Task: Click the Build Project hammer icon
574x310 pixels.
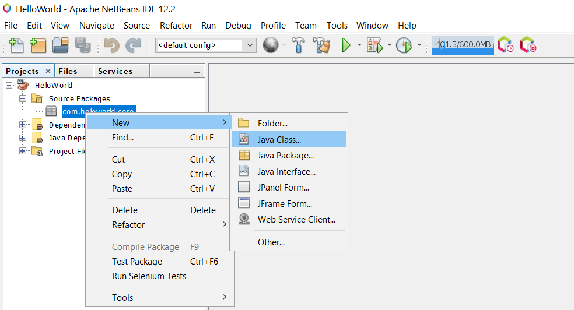Action: (x=299, y=45)
